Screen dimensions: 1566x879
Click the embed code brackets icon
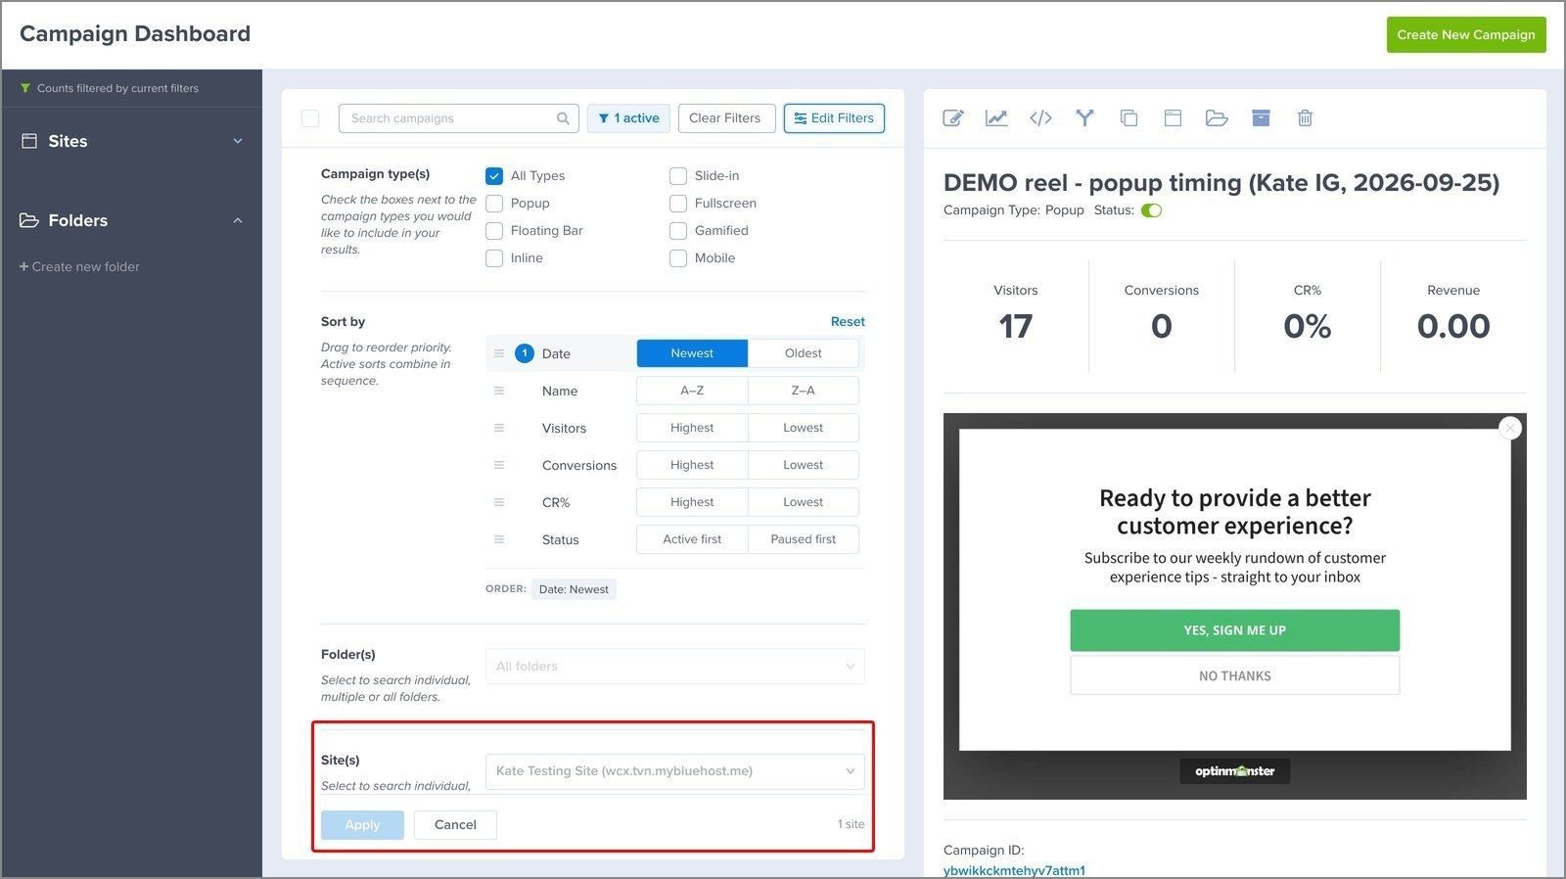1040,118
